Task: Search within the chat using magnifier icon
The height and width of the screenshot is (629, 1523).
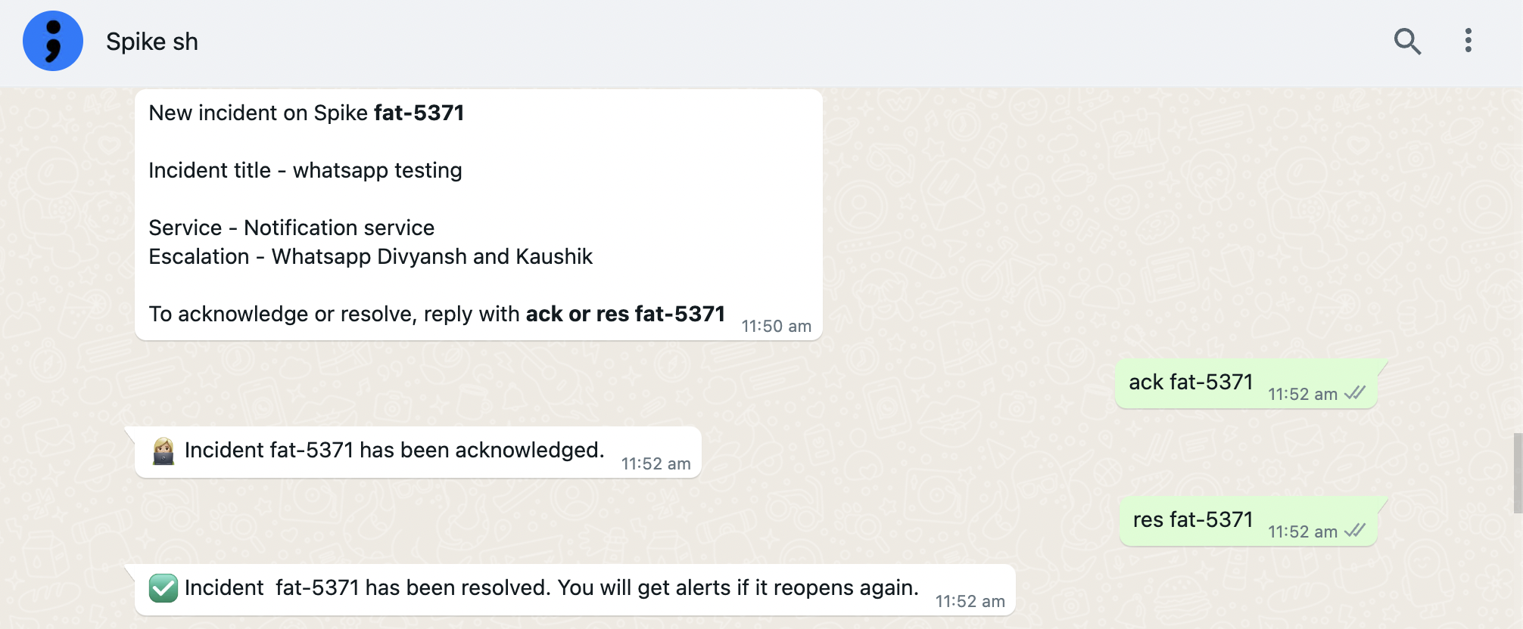Action: pos(1407,41)
